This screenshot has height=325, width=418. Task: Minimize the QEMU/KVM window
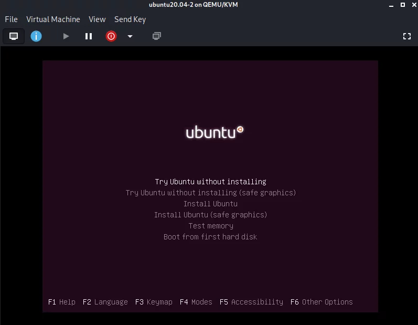point(391,5)
